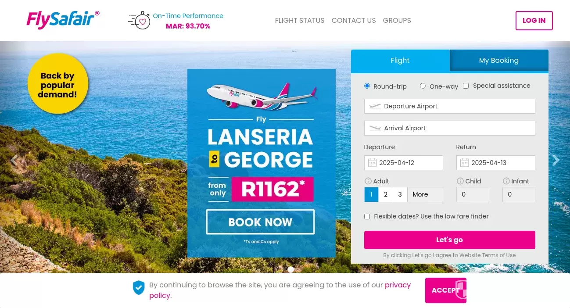The height and width of the screenshot is (308, 570).
Task: Select the One-way trip radio button
Action: [423, 86]
